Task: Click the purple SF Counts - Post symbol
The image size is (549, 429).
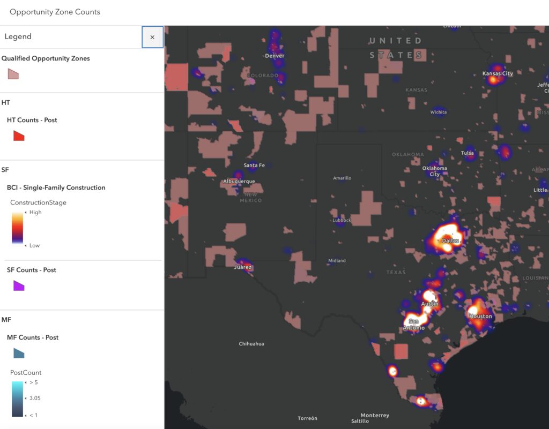Action: click(19, 285)
